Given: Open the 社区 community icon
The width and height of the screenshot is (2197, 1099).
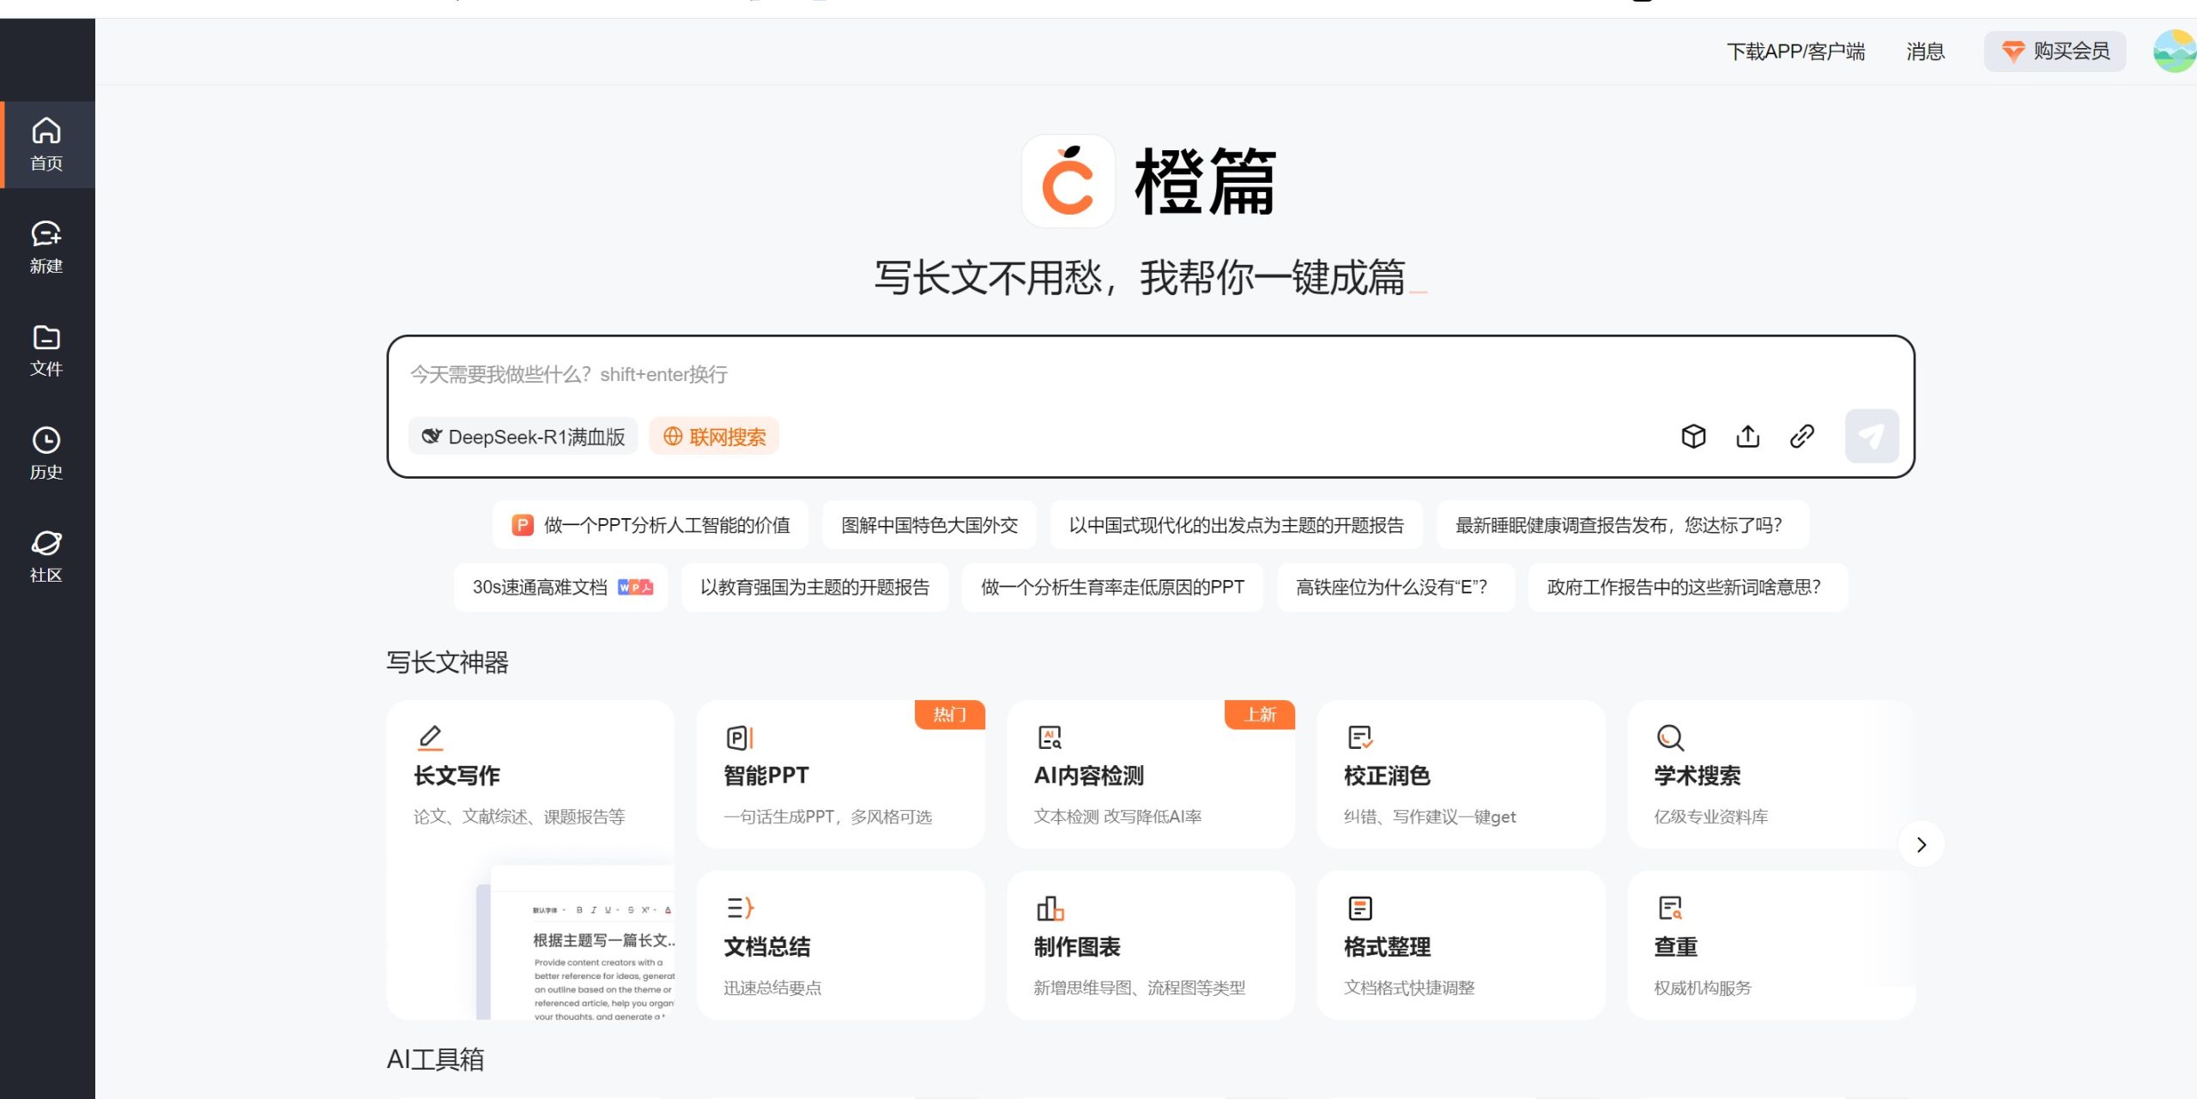Looking at the screenshot, I should (47, 556).
